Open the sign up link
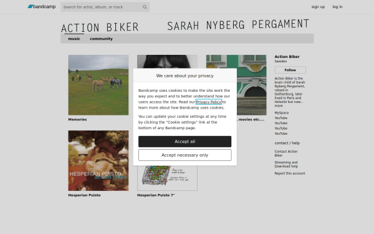Image resolution: width=374 pixels, height=234 pixels. 318,7
